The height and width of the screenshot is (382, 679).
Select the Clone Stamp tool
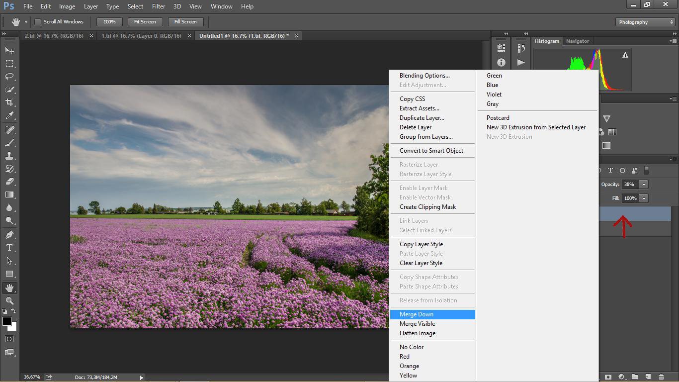[x=9, y=156]
